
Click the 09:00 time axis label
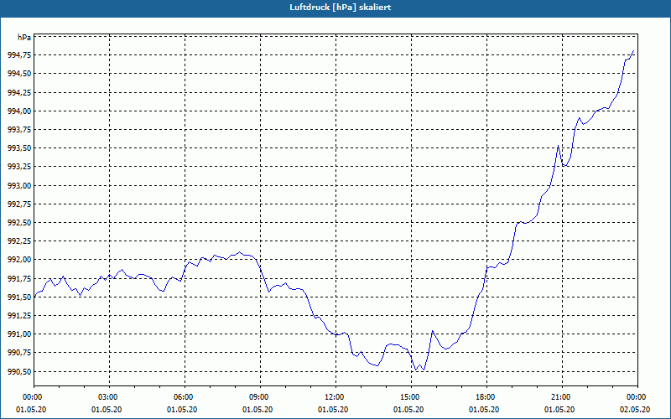[x=260, y=397]
